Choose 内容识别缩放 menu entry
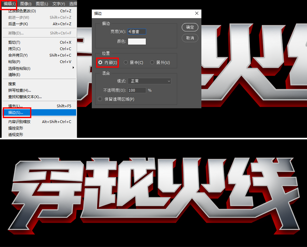 pyautogui.click(x=39, y=122)
